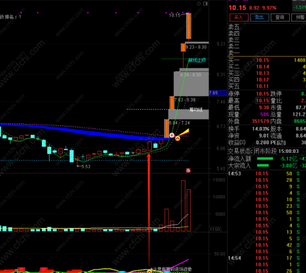This screenshot has height=273, width=306.
Task: Click the X100 volume scale label
Action: 214,229
